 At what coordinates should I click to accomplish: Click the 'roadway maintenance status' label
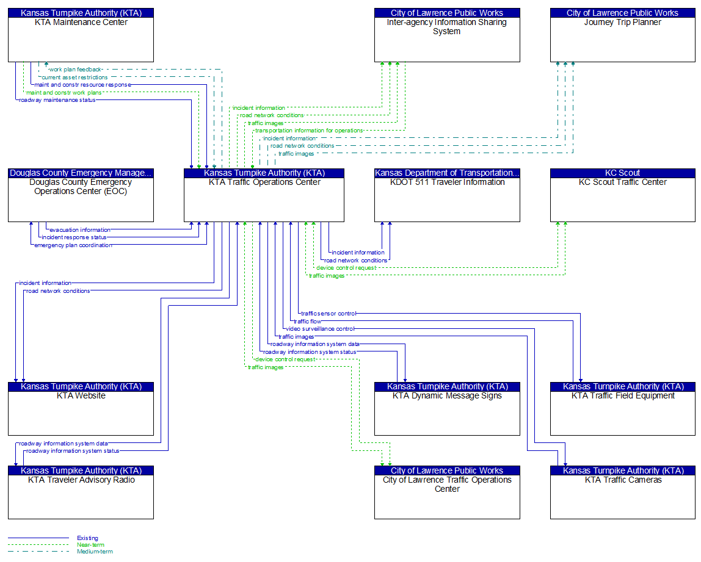[x=57, y=100]
